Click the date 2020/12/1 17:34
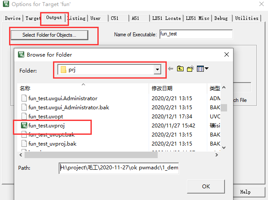 coord(172,117)
